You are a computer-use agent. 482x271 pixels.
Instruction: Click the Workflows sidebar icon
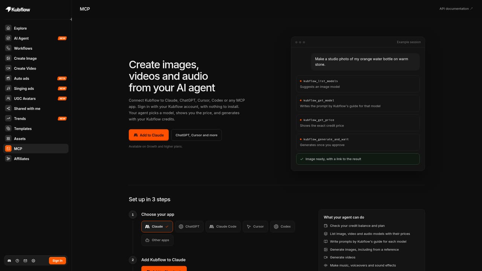coord(8,48)
